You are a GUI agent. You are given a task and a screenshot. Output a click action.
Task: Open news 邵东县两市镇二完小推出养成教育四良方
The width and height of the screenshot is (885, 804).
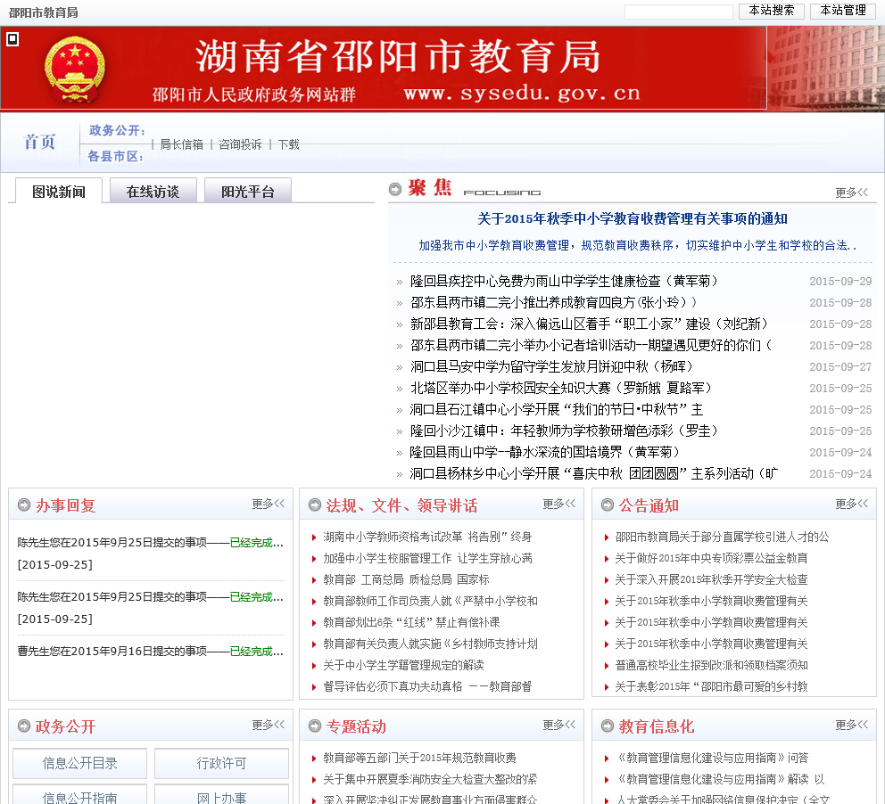coord(553,302)
